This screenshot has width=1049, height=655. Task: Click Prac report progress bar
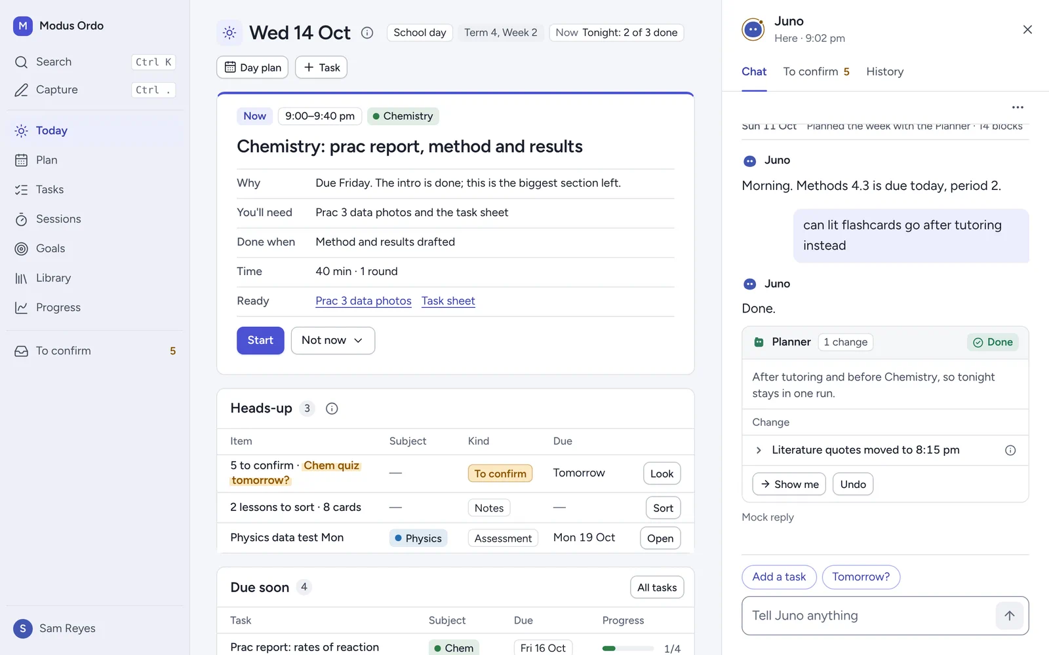[628, 648]
